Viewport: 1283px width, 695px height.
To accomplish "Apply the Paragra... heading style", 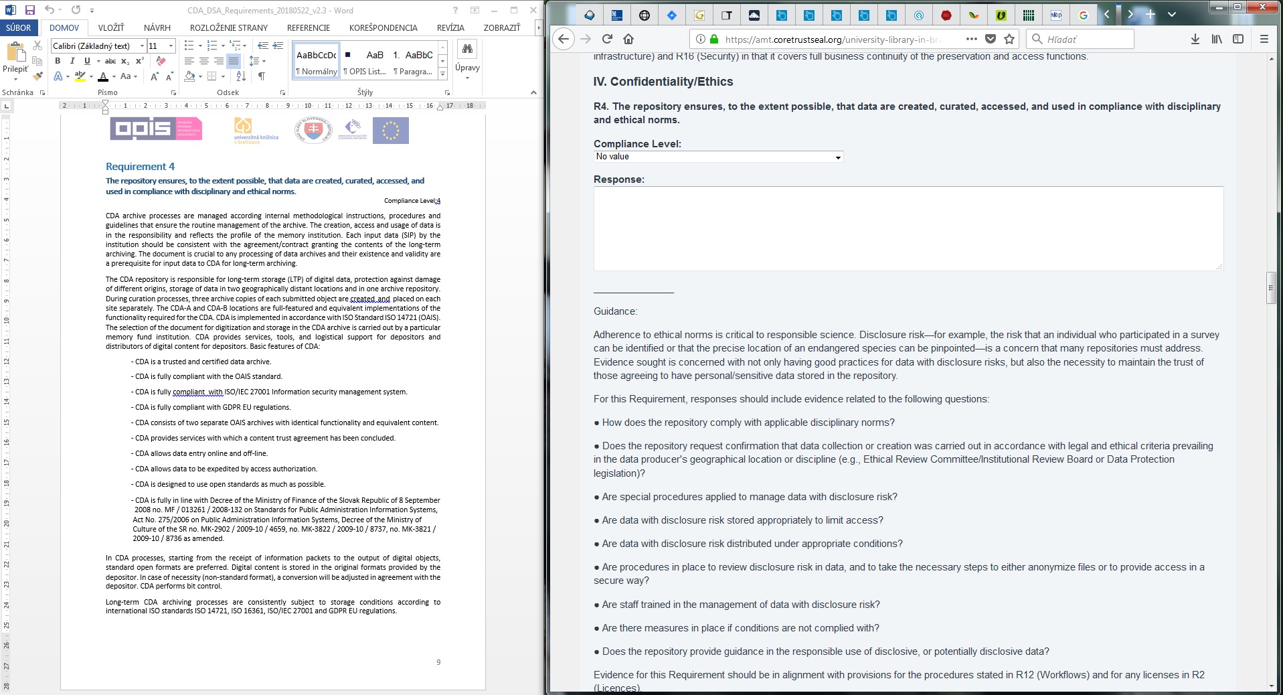I will pyautogui.click(x=413, y=61).
